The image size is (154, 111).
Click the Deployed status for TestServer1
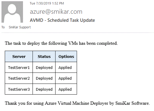(44, 67)
